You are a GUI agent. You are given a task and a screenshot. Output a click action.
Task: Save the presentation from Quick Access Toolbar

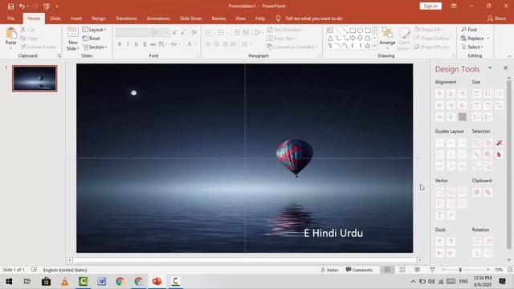point(10,6)
